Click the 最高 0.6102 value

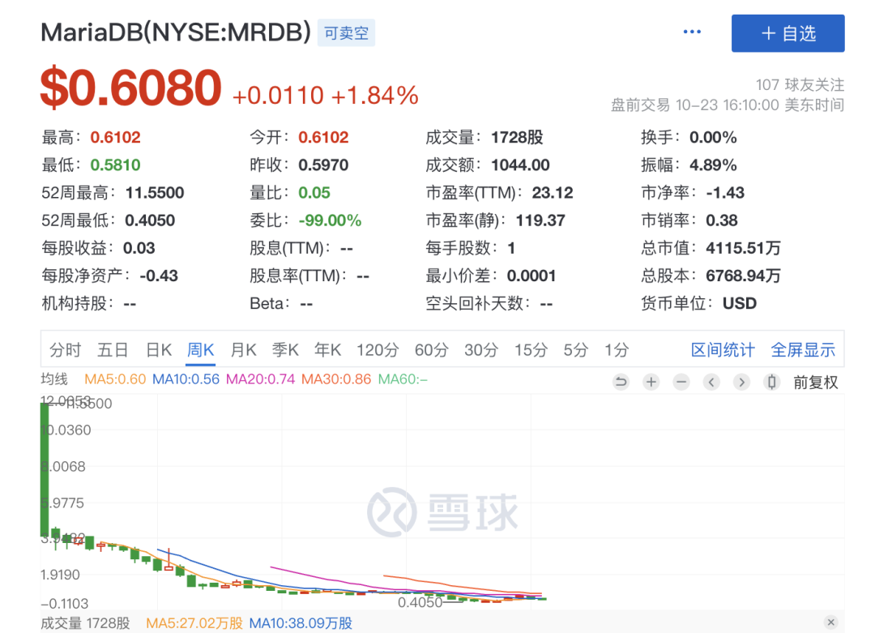(116, 137)
